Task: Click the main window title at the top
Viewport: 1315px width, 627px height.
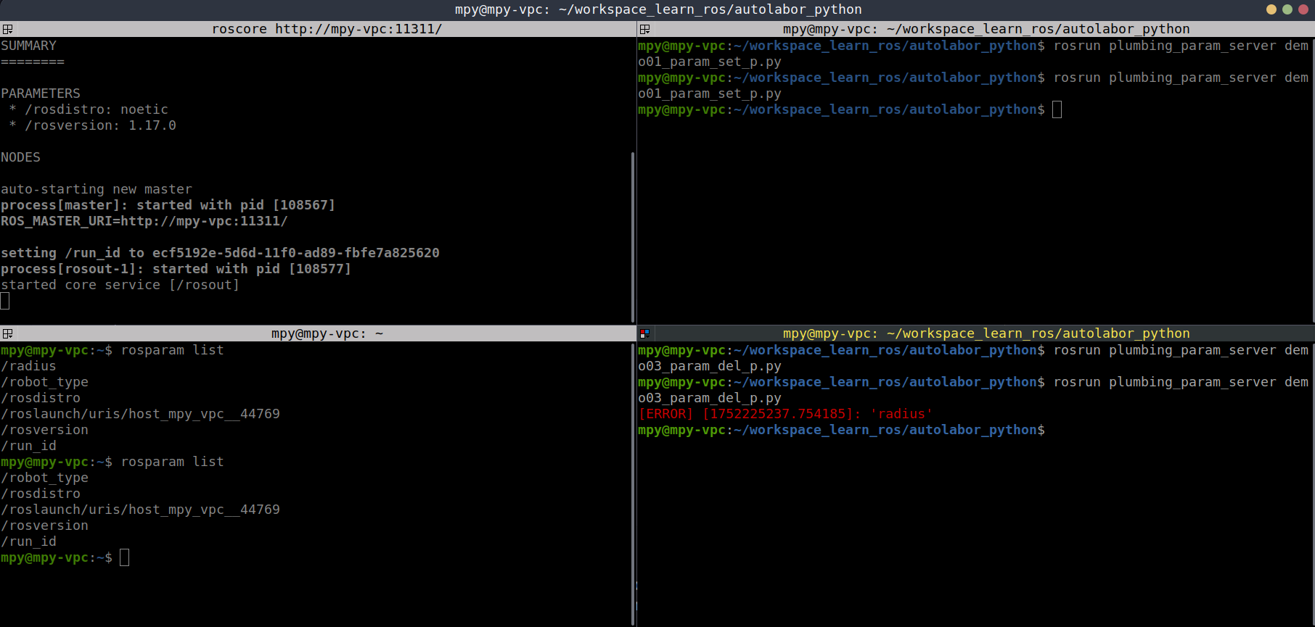Action: 657,9
